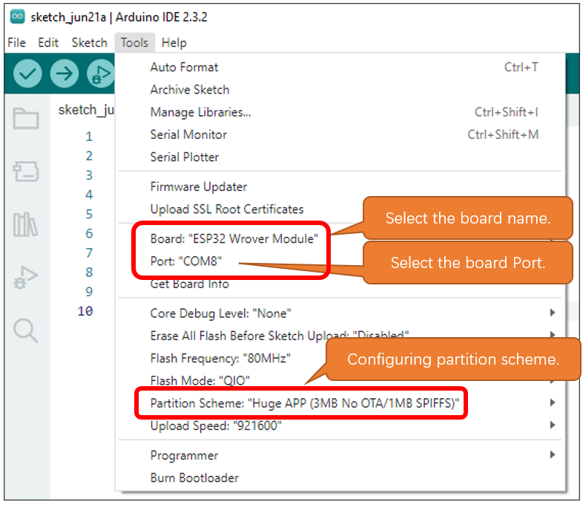Image resolution: width=583 pixels, height=505 pixels.
Task: Open the Sketchbook folder sidebar icon
Action: pyautogui.click(x=26, y=118)
